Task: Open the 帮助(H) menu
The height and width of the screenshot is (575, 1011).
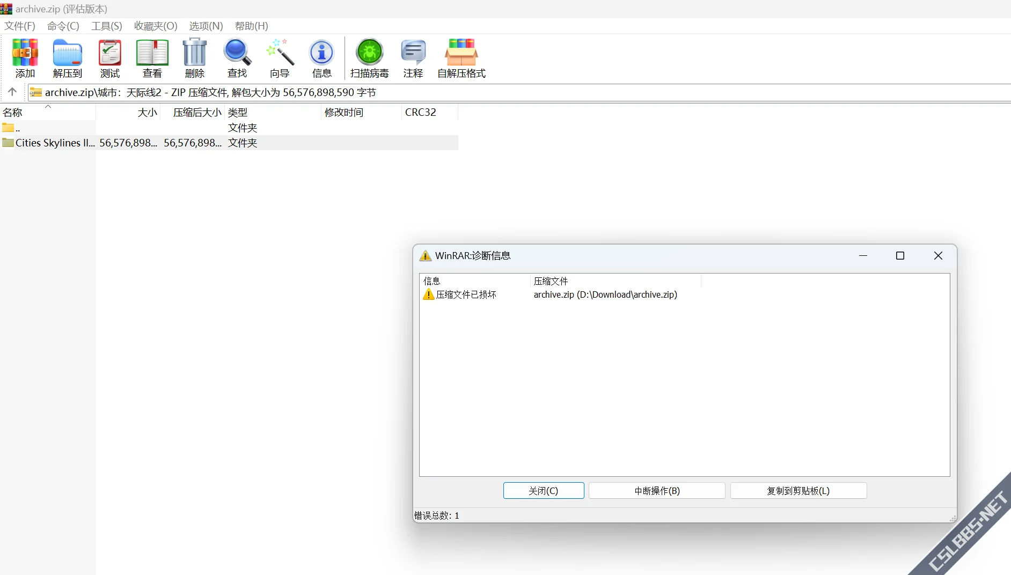Action: click(x=252, y=26)
